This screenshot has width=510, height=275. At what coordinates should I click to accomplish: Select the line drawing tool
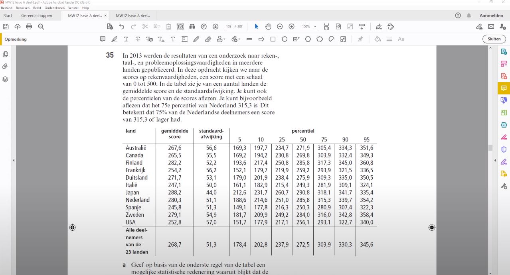(249, 39)
